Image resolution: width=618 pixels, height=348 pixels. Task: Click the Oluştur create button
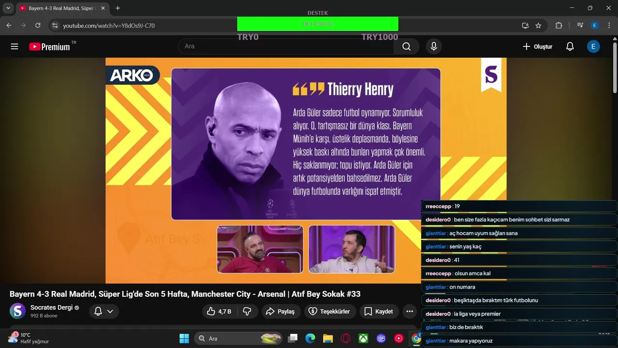pyautogui.click(x=537, y=46)
